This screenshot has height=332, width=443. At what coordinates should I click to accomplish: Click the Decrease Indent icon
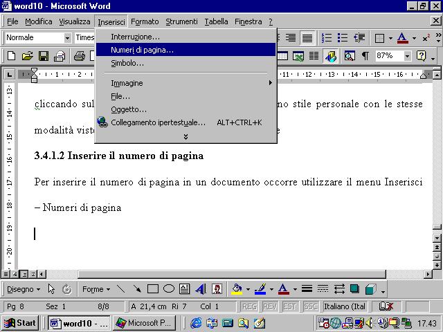tap(359, 38)
